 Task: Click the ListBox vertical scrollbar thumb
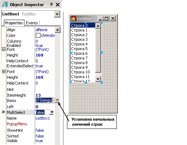(98, 50)
